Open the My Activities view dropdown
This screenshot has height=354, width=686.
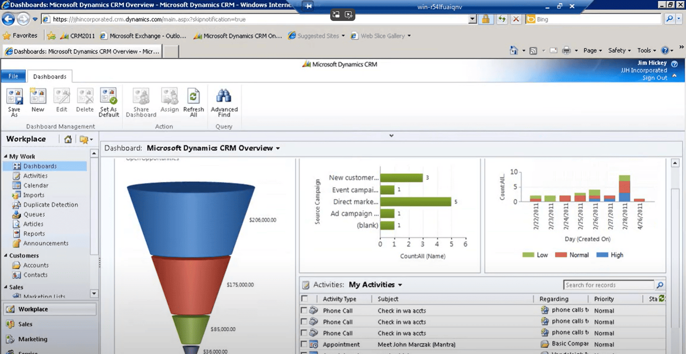400,285
